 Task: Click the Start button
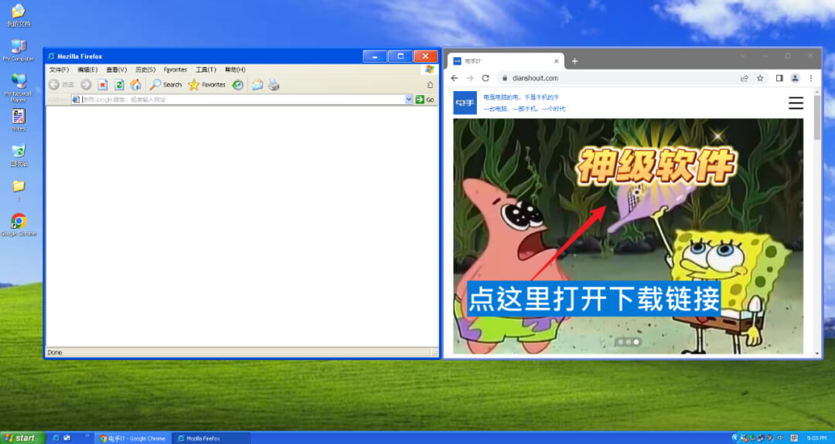pyautogui.click(x=22, y=438)
